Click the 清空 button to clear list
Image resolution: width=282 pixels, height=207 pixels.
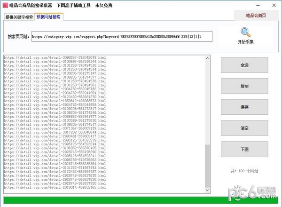pyautogui.click(x=244, y=128)
